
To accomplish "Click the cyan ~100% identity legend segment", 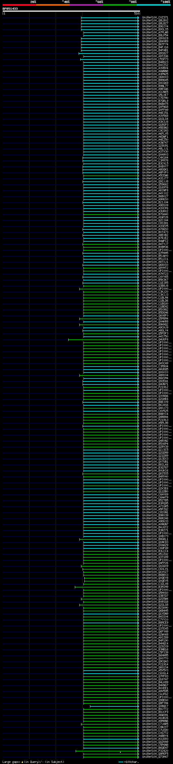I will tap(154, 5).
